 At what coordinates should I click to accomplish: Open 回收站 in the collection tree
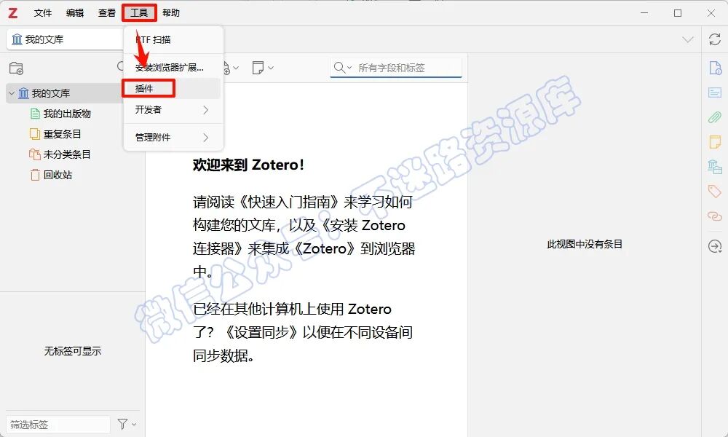click(x=58, y=175)
